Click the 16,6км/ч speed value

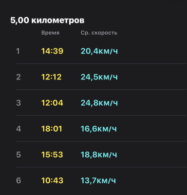coord(99,129)
